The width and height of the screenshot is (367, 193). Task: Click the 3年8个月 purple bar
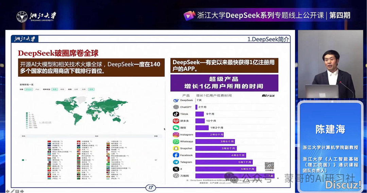tap(216, 148)
